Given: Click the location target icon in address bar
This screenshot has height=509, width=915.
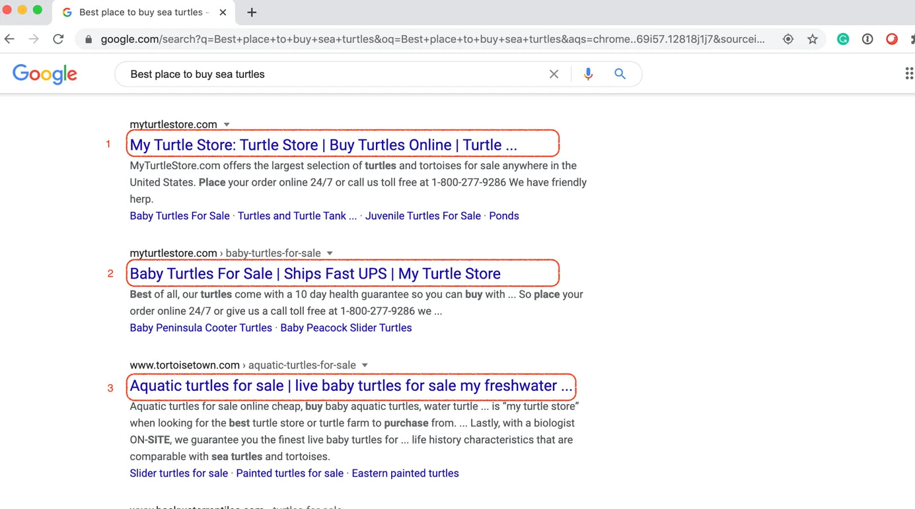Looking at the screenshot, I should (x=788, y=40).
